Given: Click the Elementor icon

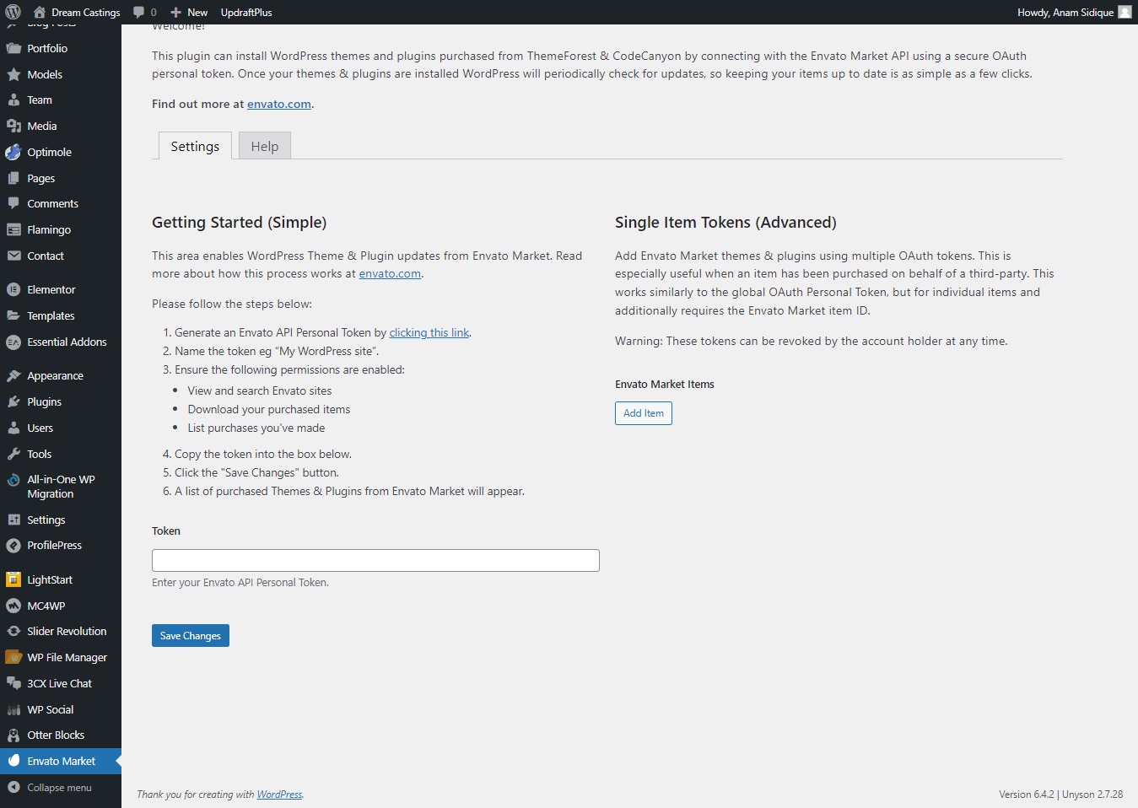Looking at the screenshot, I should [x=13, y=289].
